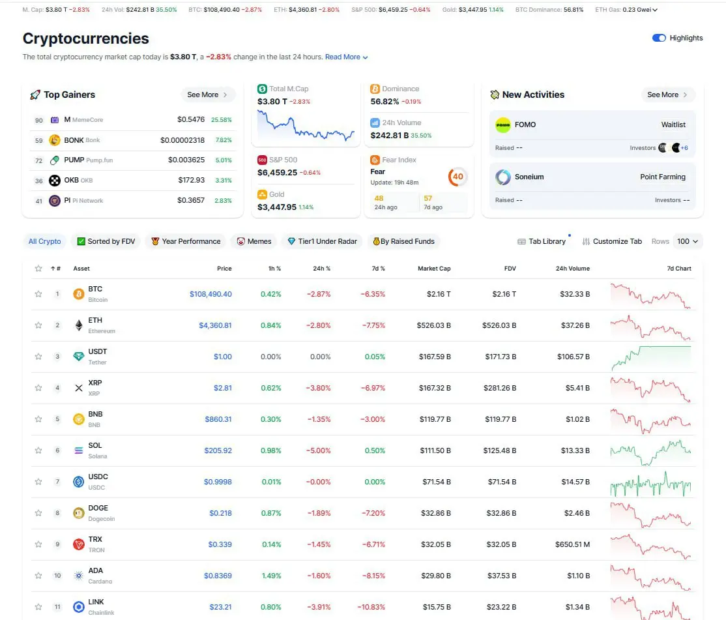Click the USDT 7d chart thumbnail

click(x=650, y=358)
